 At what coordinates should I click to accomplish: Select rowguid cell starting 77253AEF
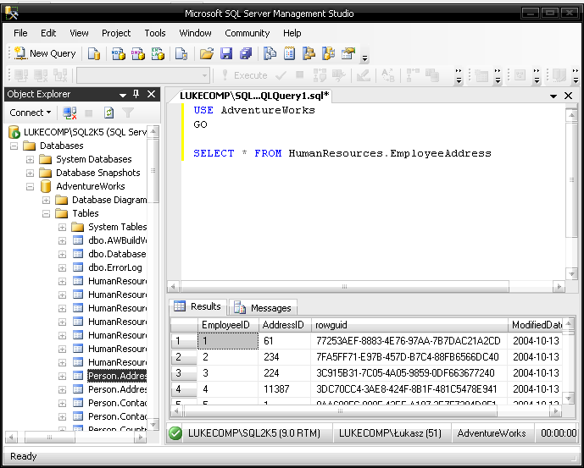pyautogui.click(x=409, y=341)
